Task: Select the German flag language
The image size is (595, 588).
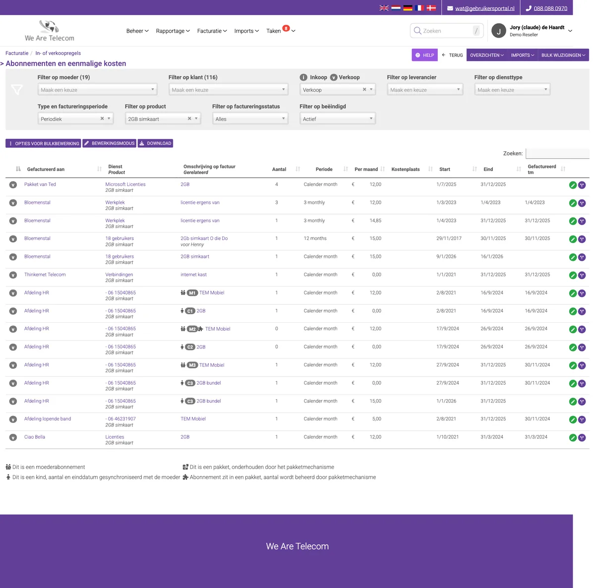Action: click(x=408, y=8)
